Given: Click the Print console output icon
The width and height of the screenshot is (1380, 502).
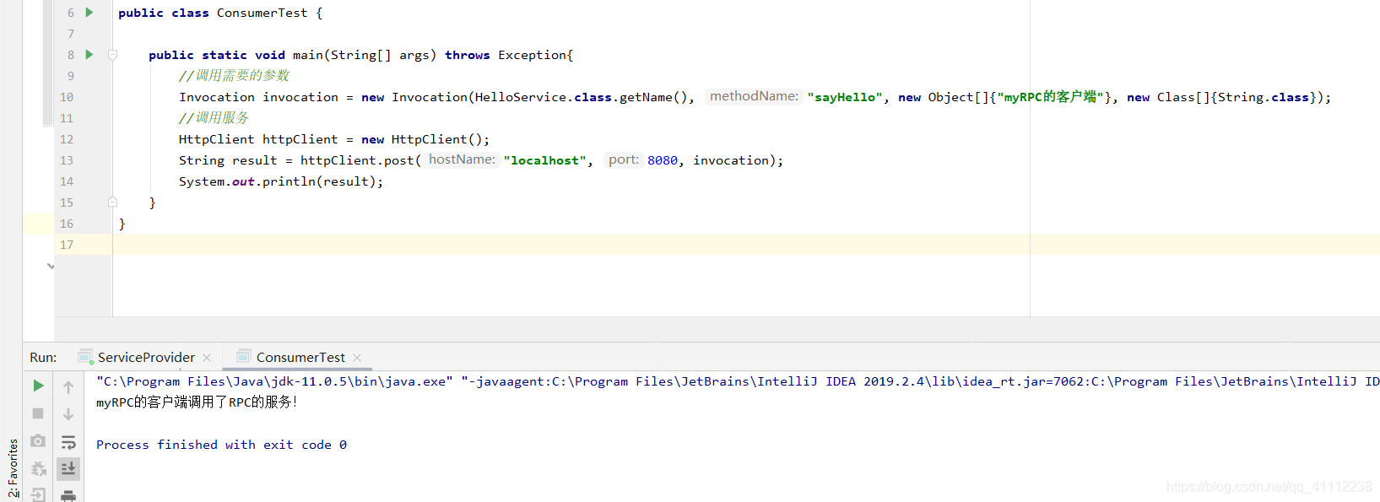Looking at the screenshot, I should (68, 495).
